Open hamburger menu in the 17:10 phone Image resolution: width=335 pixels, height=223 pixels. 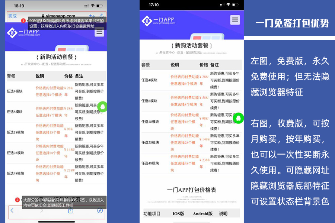pyautogui.click(x=235, y=20)
